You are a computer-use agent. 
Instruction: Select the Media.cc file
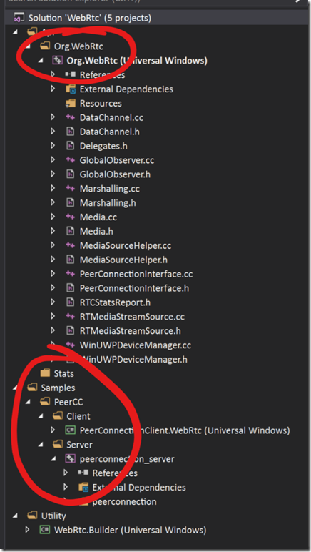tap(98, 217)
